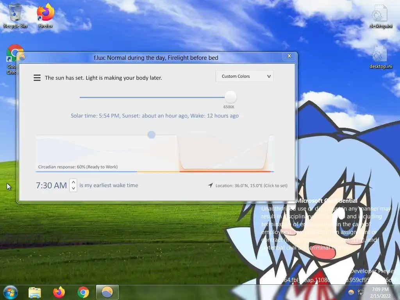Click Location: 36.0°N, 15.0°E to set the location

(251, 186)
